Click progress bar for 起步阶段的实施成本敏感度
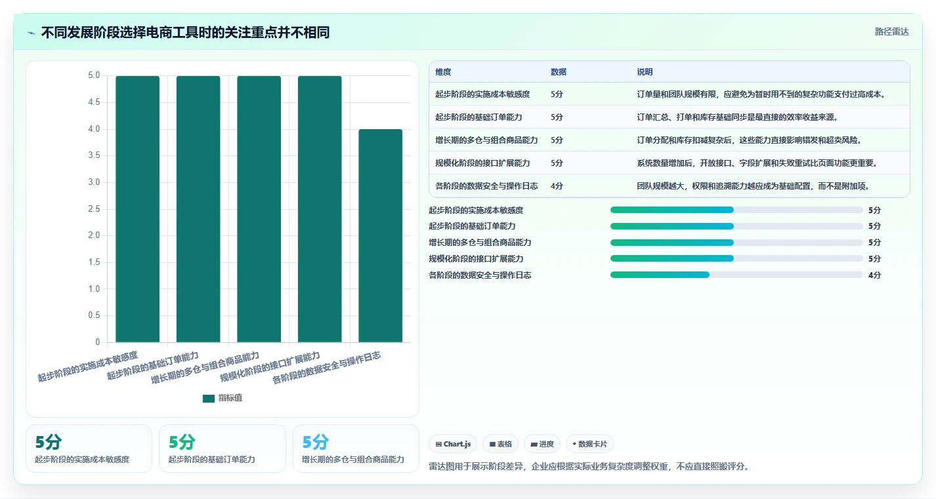The height and width of the screenshot is (499, 936). pos(736,210)
